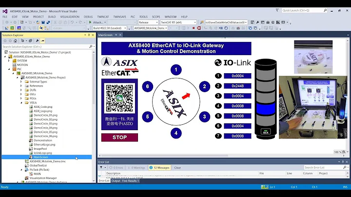The image size is (351, 197).
Task: Open the Release configuration dropdown
Action: pyautogui.click(x=156, y=22)
